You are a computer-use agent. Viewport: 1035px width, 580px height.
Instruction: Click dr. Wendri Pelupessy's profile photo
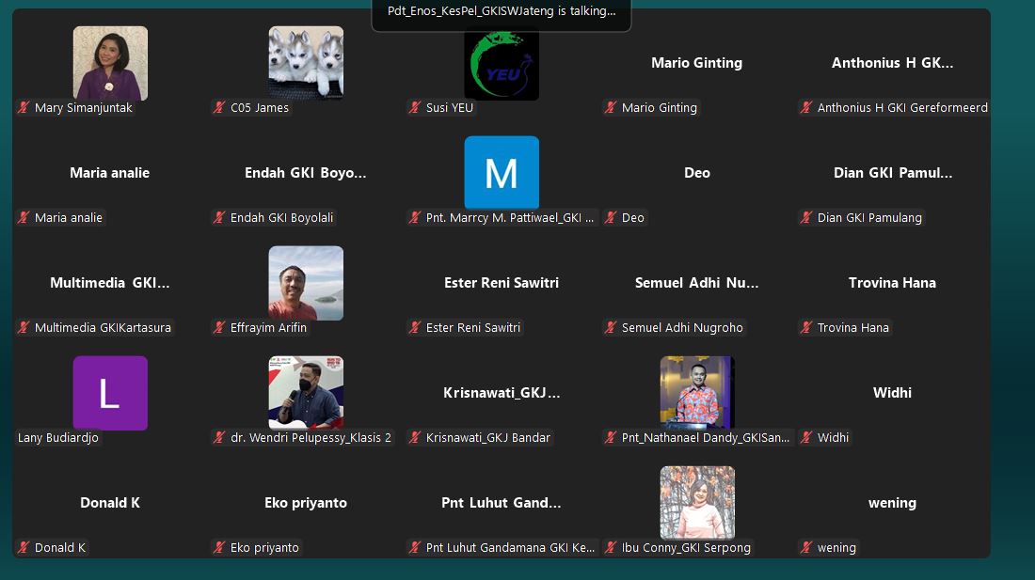pyautogui.click(x=307, y=394)
